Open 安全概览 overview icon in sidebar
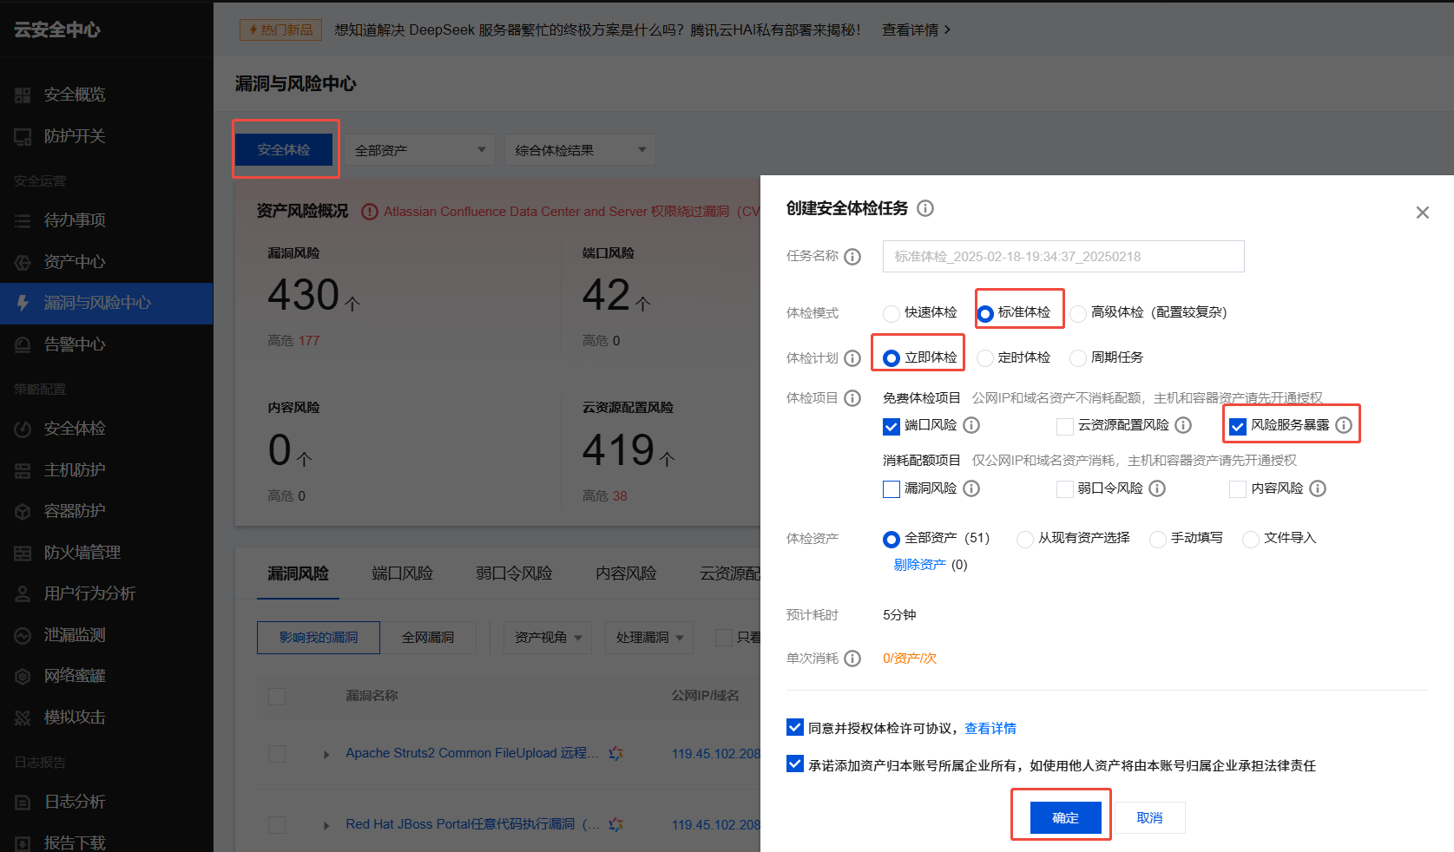This screenshot has height=852, width=1454. pos(23,95)
